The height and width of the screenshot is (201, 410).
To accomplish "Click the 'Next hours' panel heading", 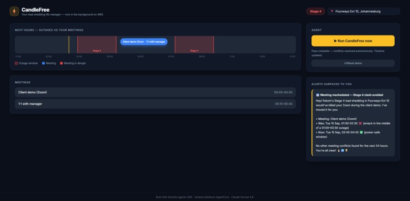I will [49, 30].
